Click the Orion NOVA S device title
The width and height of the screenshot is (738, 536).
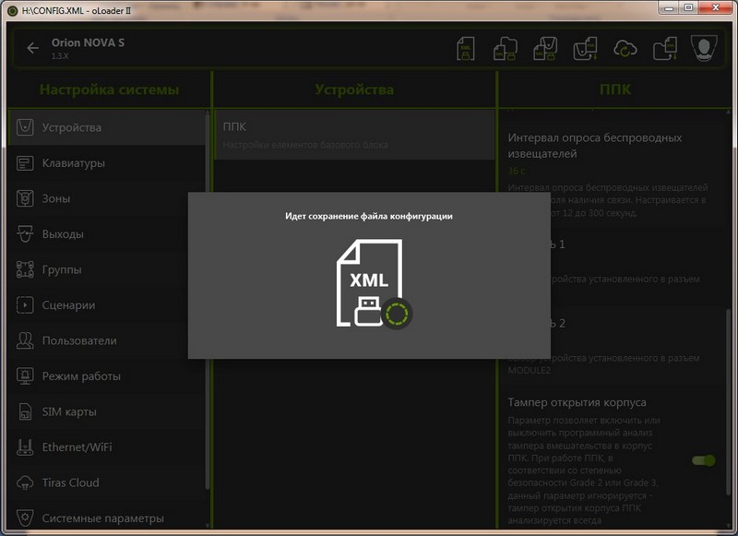[x=88, y=42]
